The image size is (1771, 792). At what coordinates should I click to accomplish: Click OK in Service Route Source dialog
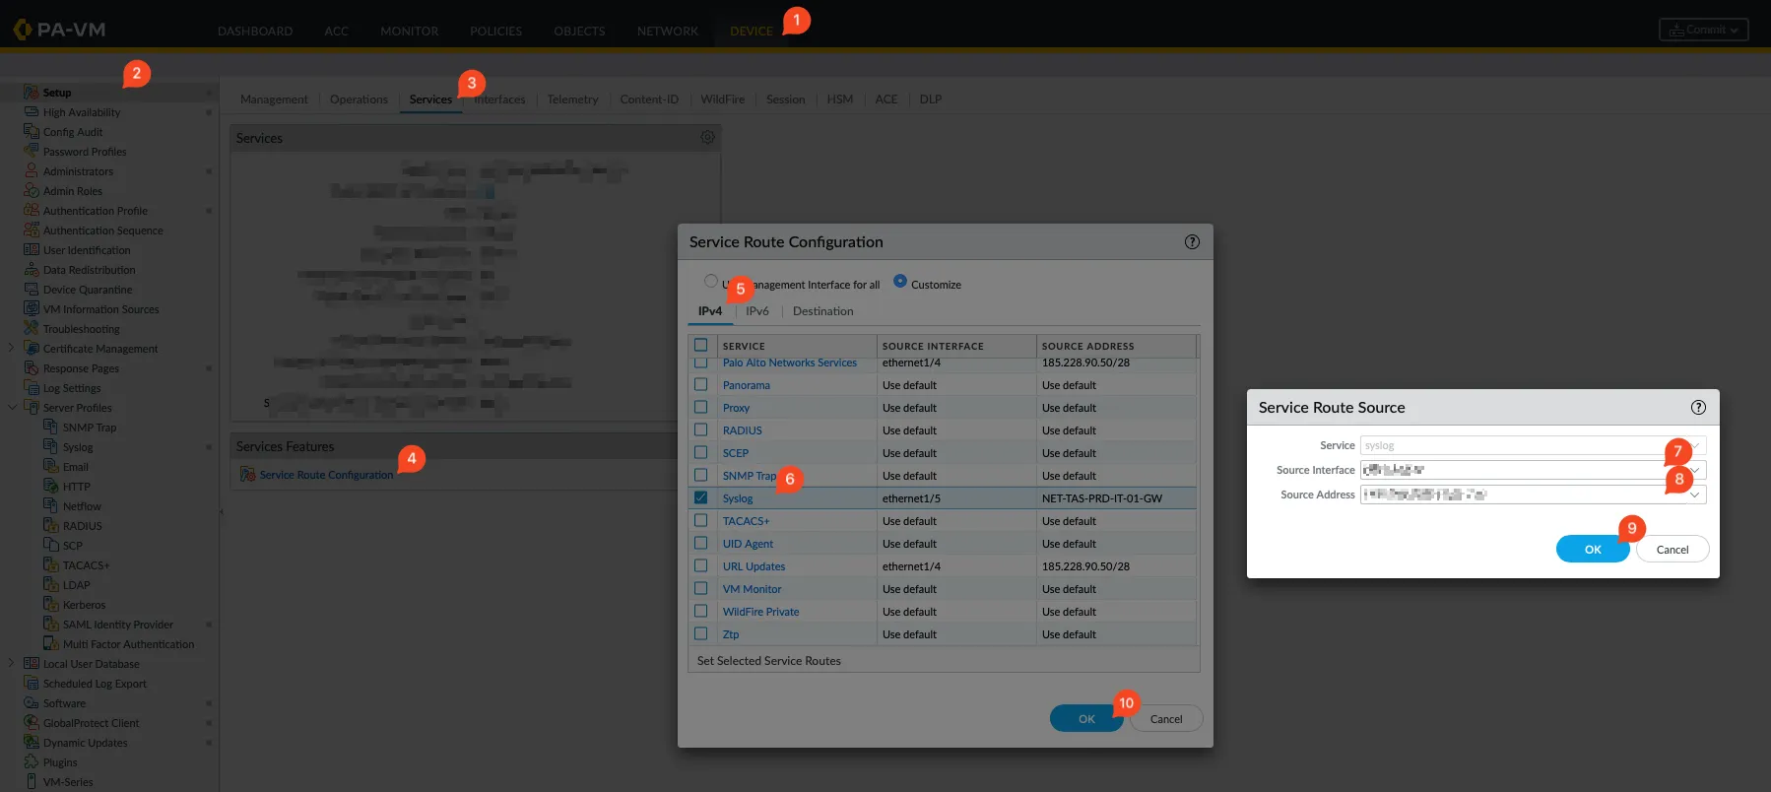coord(1592,550)
